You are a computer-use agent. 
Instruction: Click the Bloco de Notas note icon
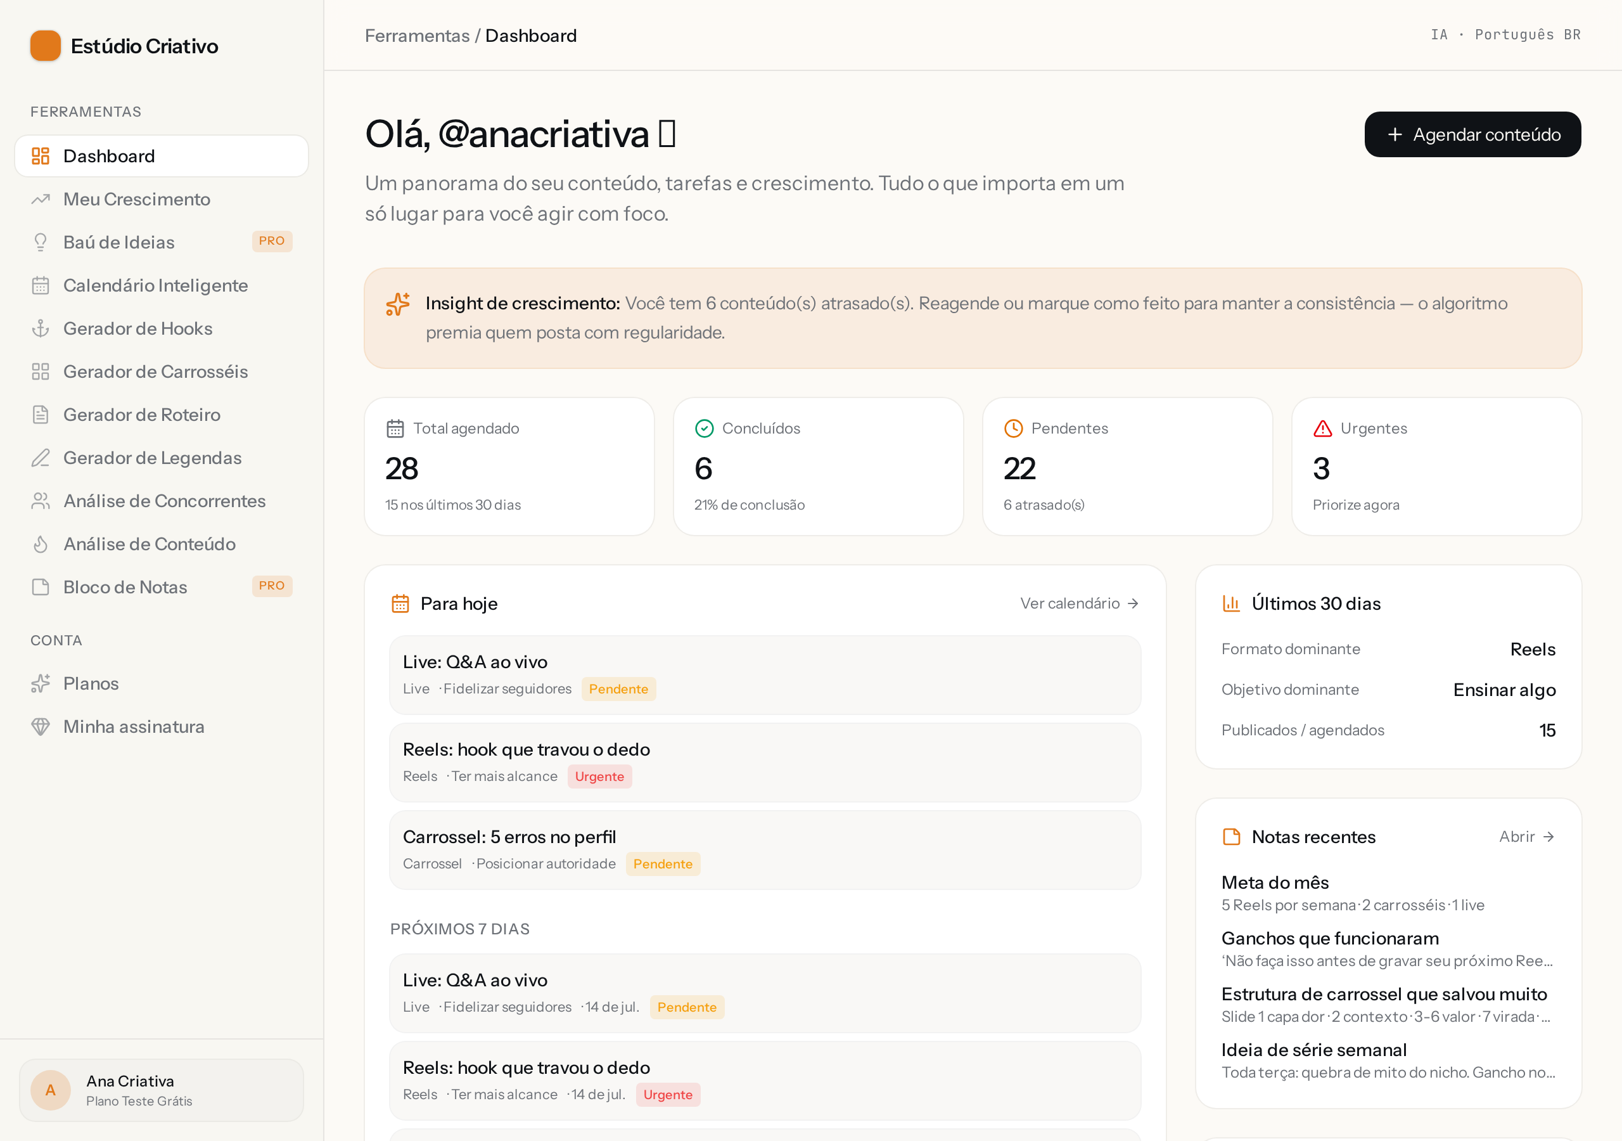[x=41, y=588]
